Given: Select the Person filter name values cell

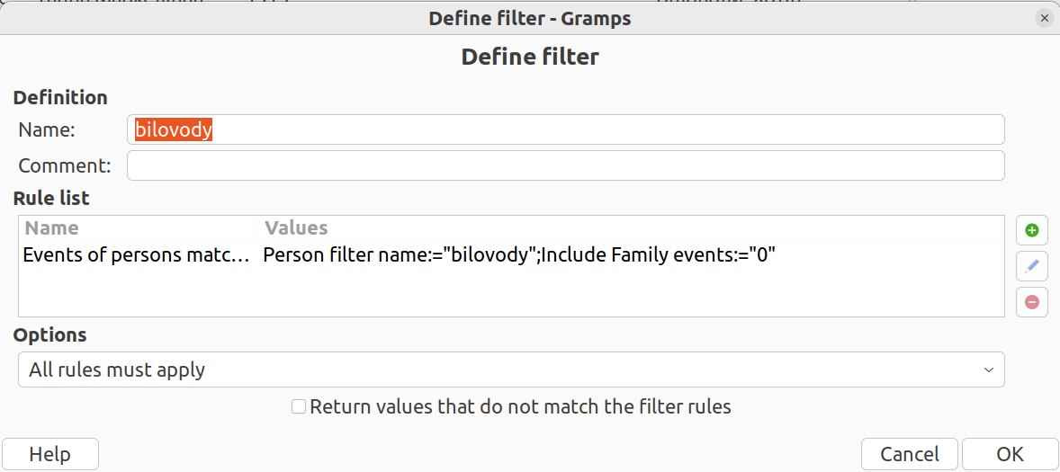Looking at the screenshot, I should pos(518,255).
